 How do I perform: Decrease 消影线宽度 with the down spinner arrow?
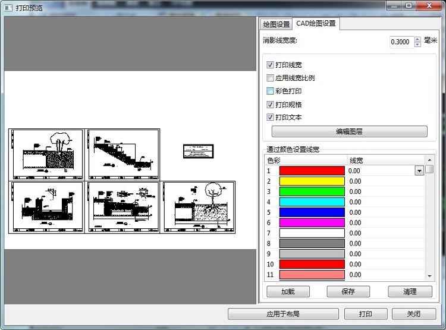pos(417,45)
